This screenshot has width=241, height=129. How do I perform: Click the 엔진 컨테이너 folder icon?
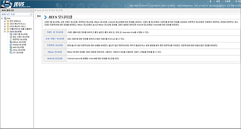click(x=8, y=21)
